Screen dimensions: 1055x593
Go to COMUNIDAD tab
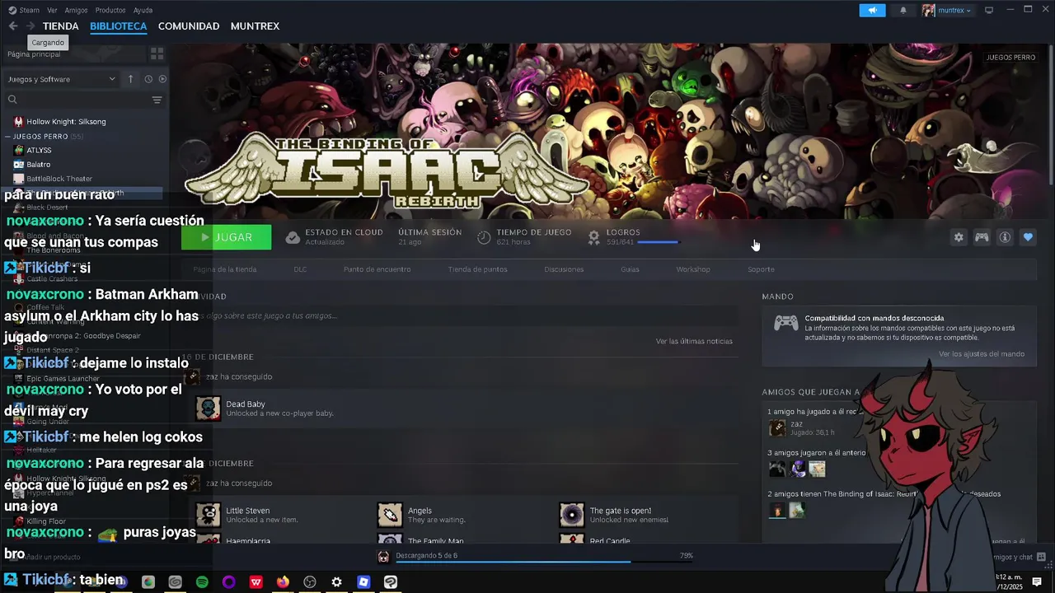point(189,26)
